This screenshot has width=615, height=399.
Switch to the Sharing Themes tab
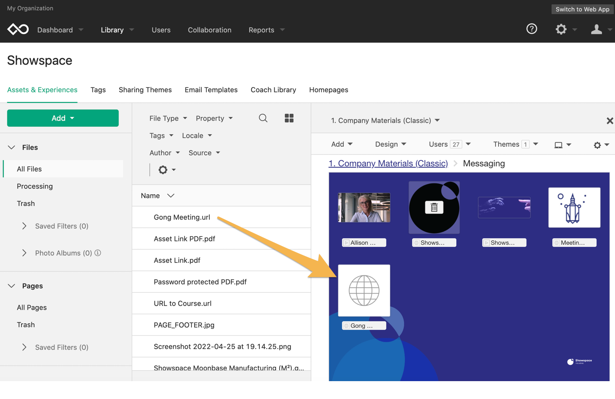(145, 90)
